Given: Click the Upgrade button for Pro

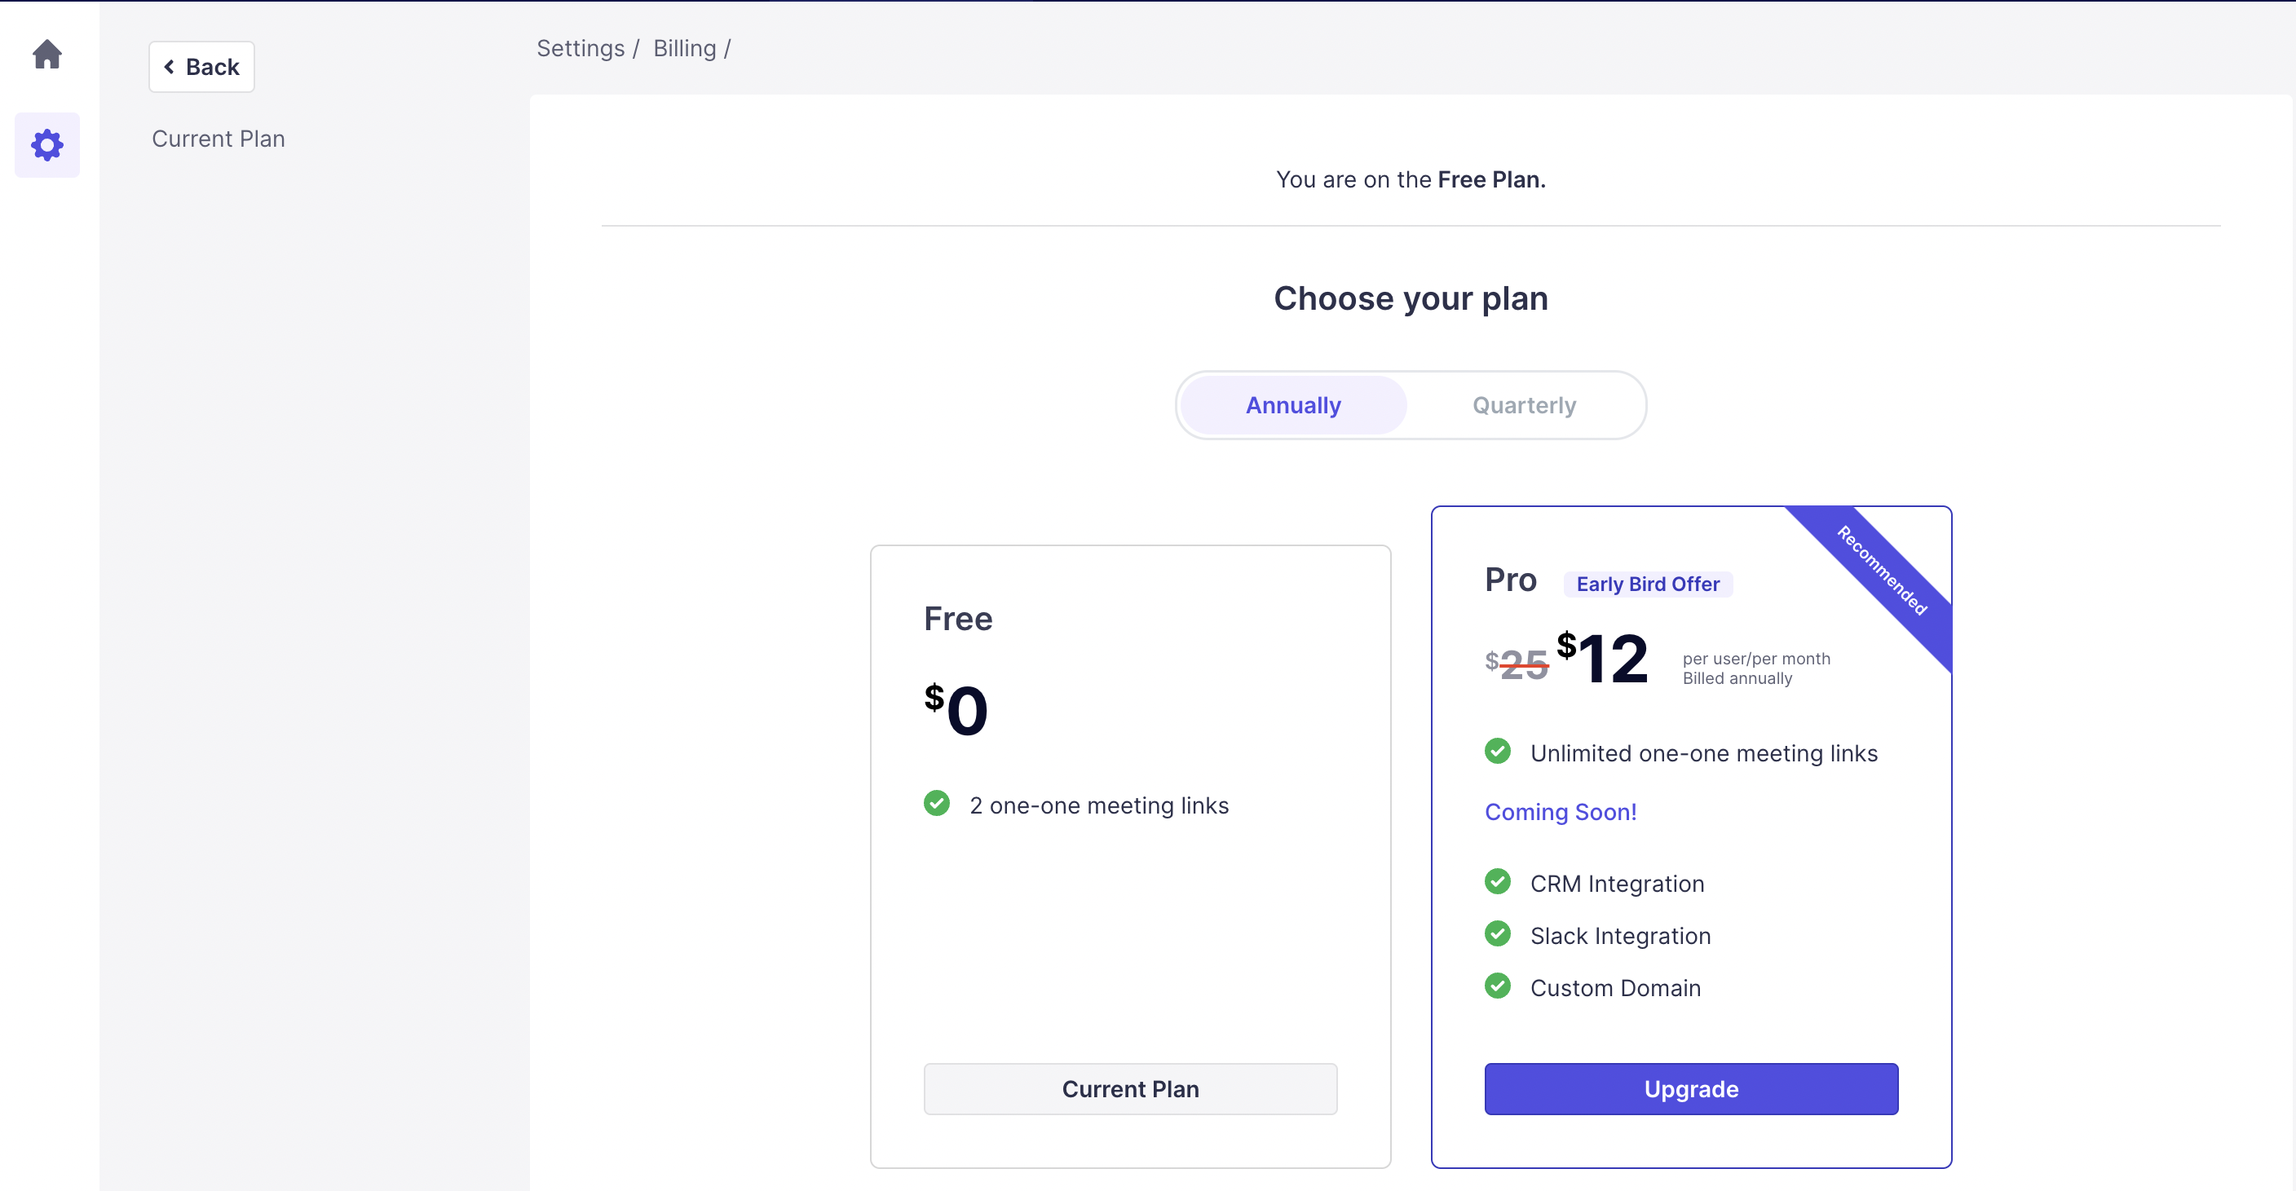Looking at the screenshot, I should tap(1691, 1088).
